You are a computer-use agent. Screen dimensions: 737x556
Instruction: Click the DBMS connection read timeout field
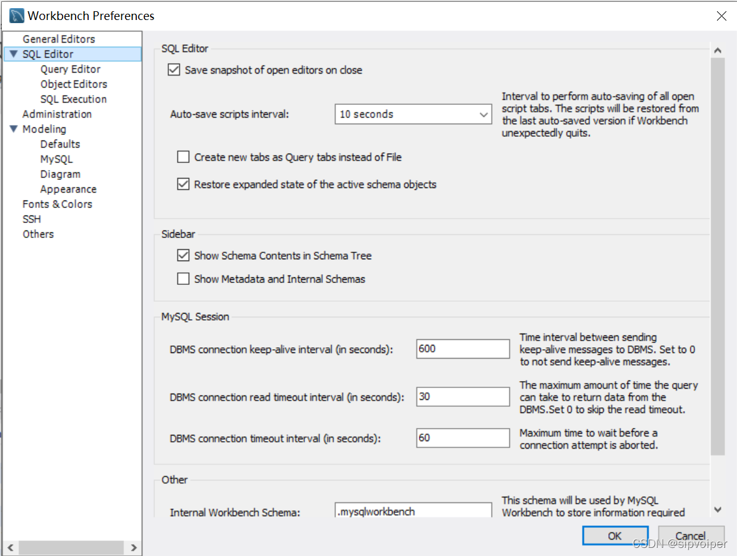point(463,397)
